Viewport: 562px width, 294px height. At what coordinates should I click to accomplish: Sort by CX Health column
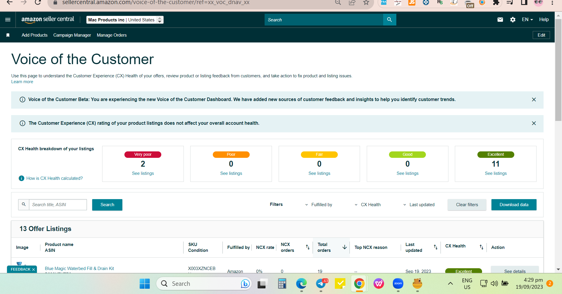click(482, 247)
